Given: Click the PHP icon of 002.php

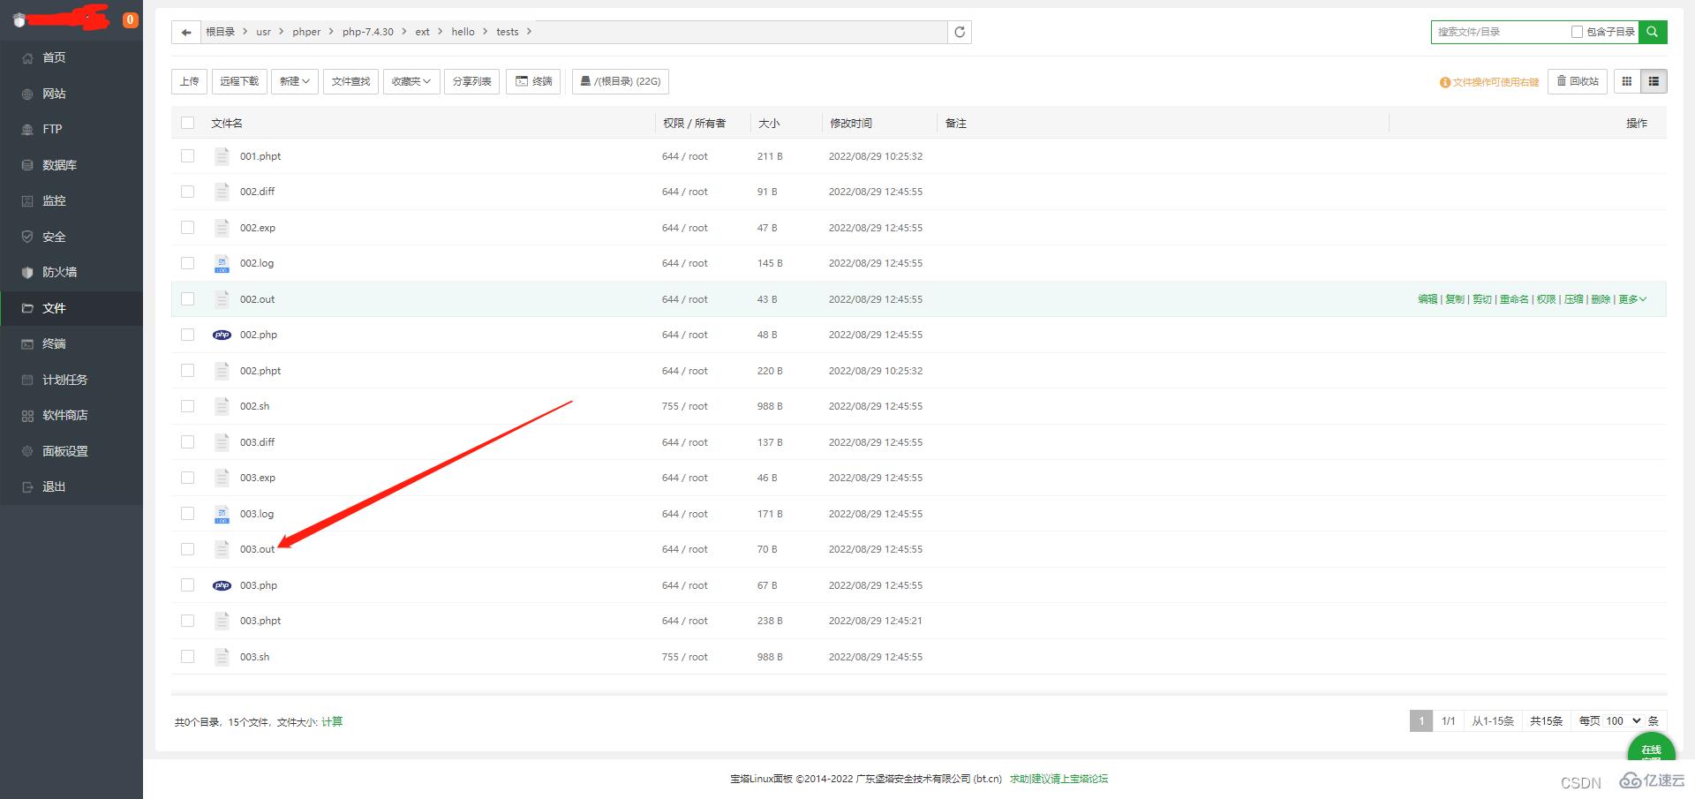Looking at the screenshot, I should tap(222, 335).
